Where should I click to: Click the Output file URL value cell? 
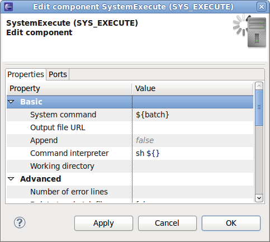[x=193, y=127]
